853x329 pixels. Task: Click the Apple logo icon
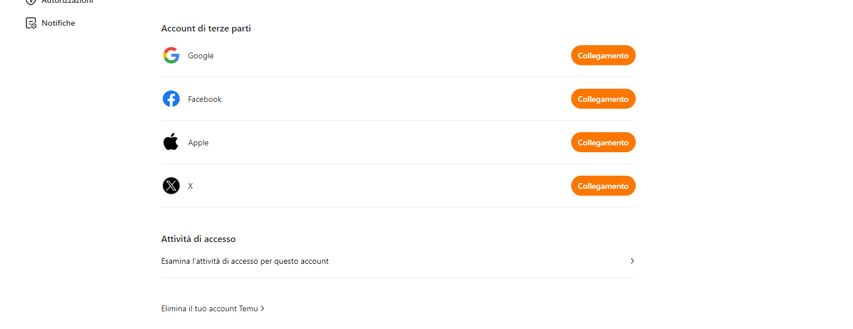(x=171, y=142)
